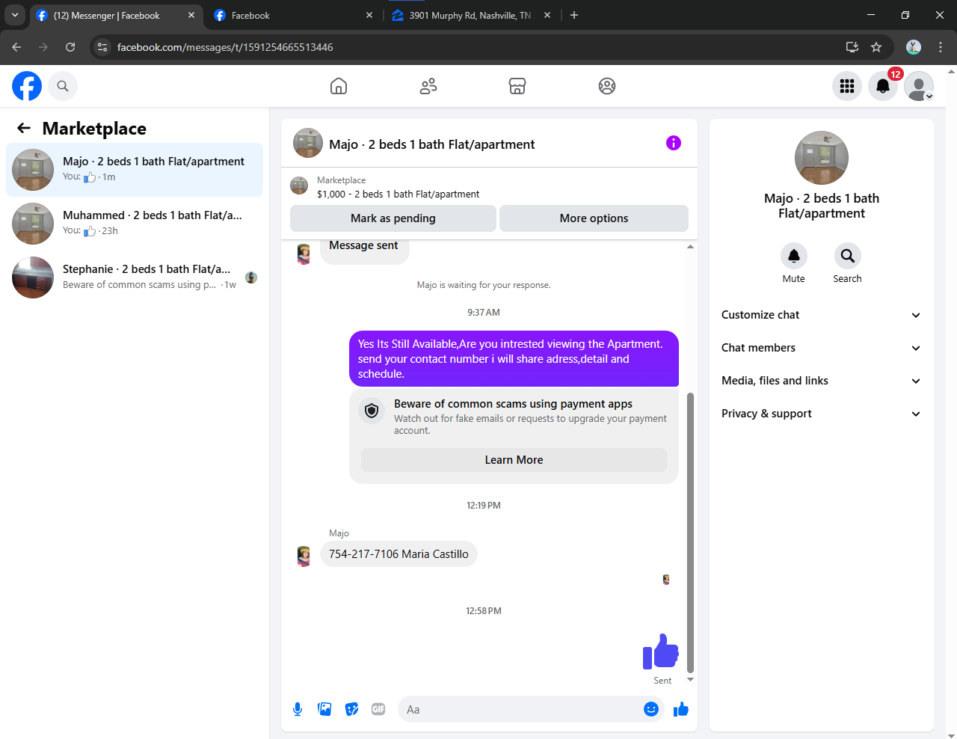This screenshot has height=739, width=957.
Task: Choose a sticker icon
Action: pyautogui.click(x=351, y=709)
